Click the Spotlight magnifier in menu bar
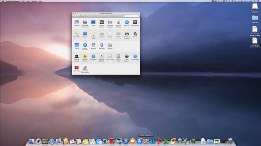The image size is (261, 146). pyautogui.click(x=254, y=1)
